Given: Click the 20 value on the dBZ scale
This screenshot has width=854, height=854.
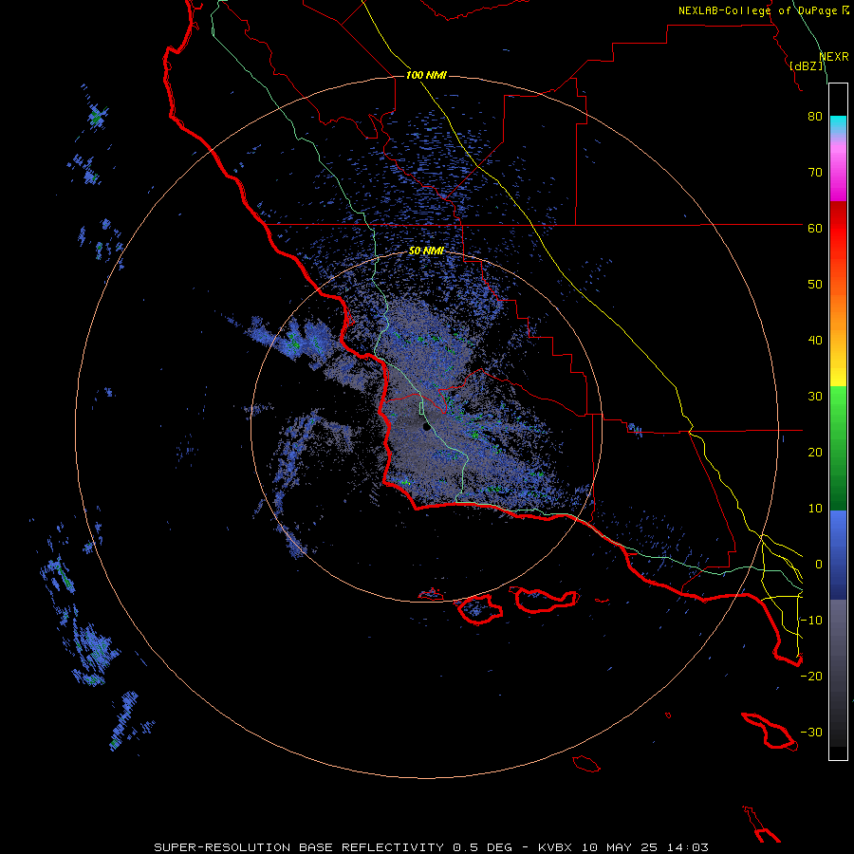Looking at the screenshot, I should tap(815, 453).
